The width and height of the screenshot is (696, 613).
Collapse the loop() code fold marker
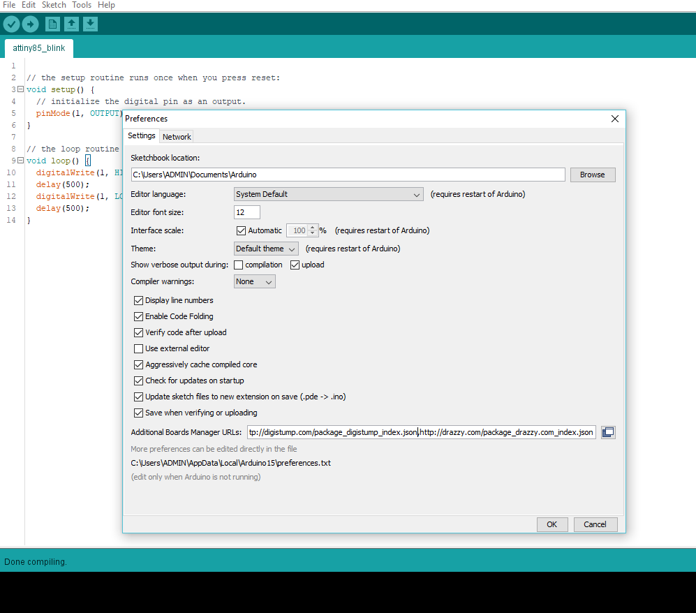pyautogui.click(x=20, y=161)
